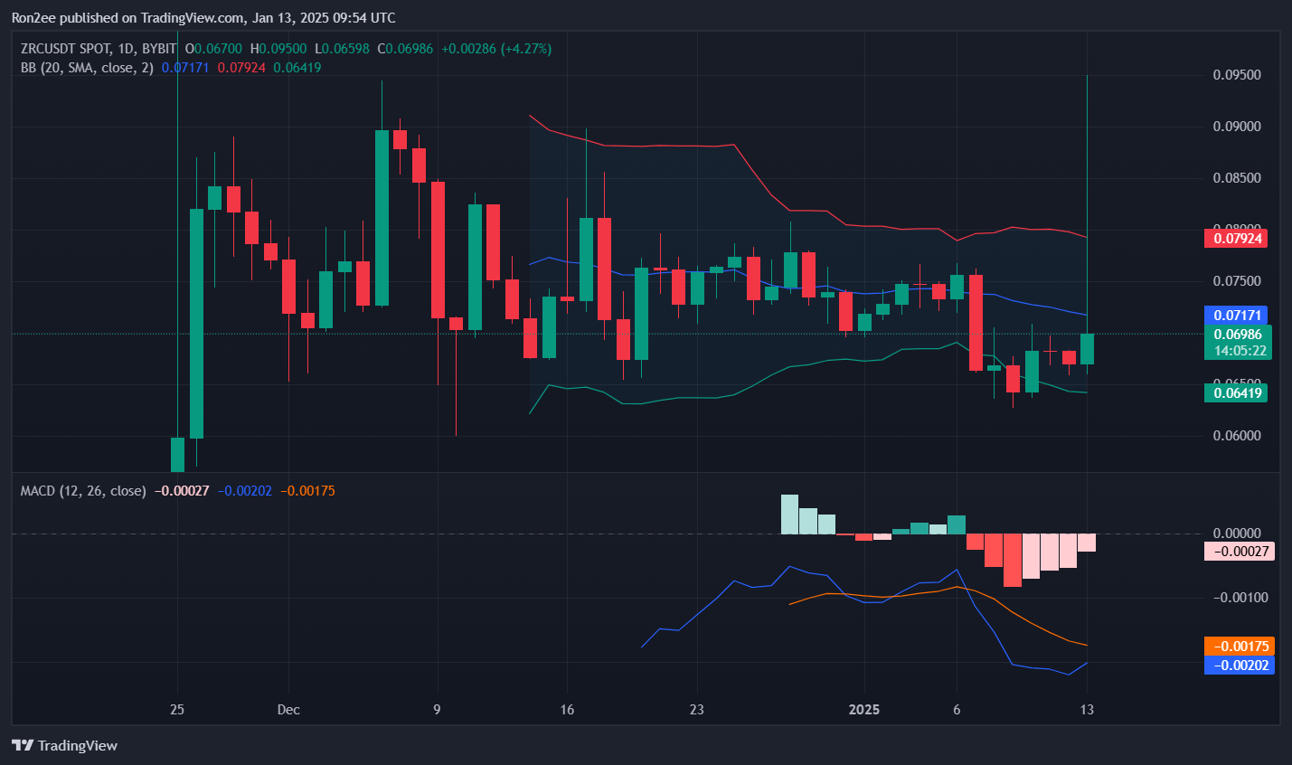
Task: Select the BB (20, SMA, close, 2) indicator legend
Action: click(87, 68)
